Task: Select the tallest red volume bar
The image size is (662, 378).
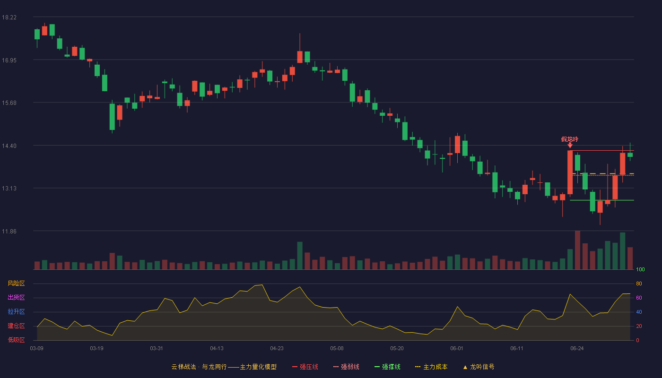Action: [577, 250]
